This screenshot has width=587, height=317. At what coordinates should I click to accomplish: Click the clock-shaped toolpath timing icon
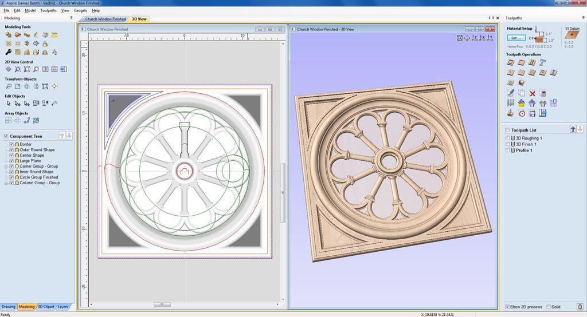(522, 113)
